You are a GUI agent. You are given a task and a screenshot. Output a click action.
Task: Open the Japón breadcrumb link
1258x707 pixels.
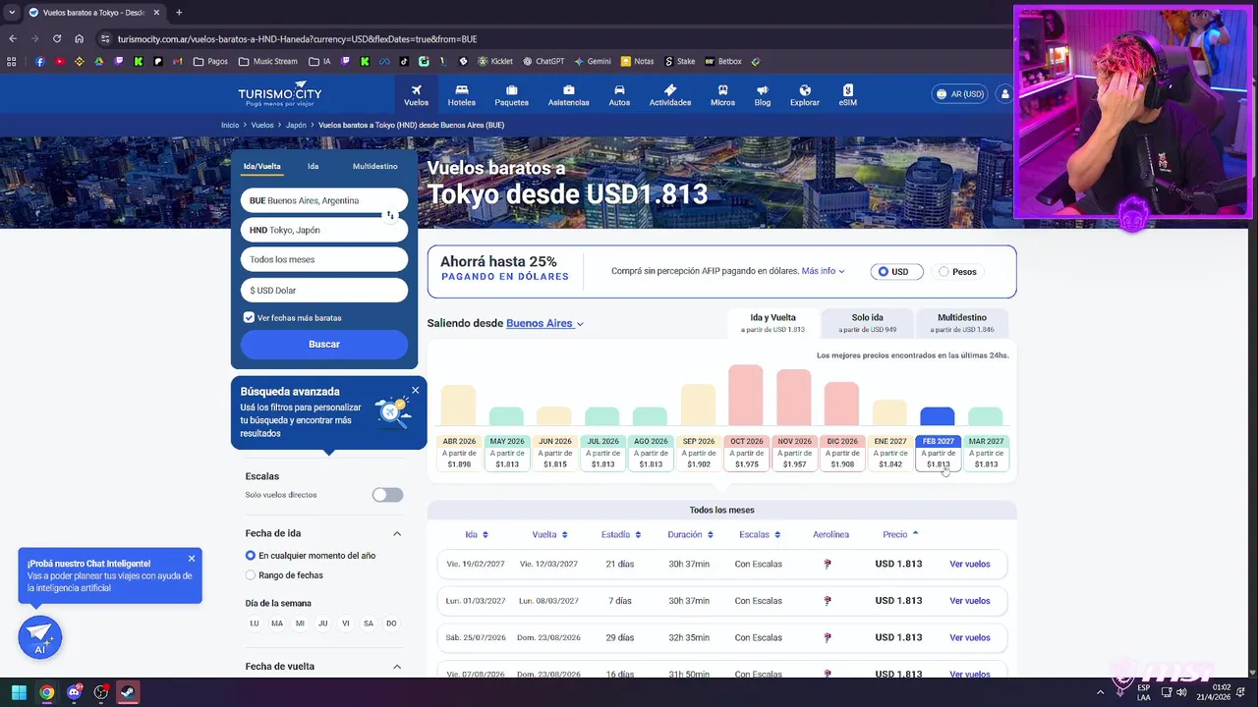point(296,125)
